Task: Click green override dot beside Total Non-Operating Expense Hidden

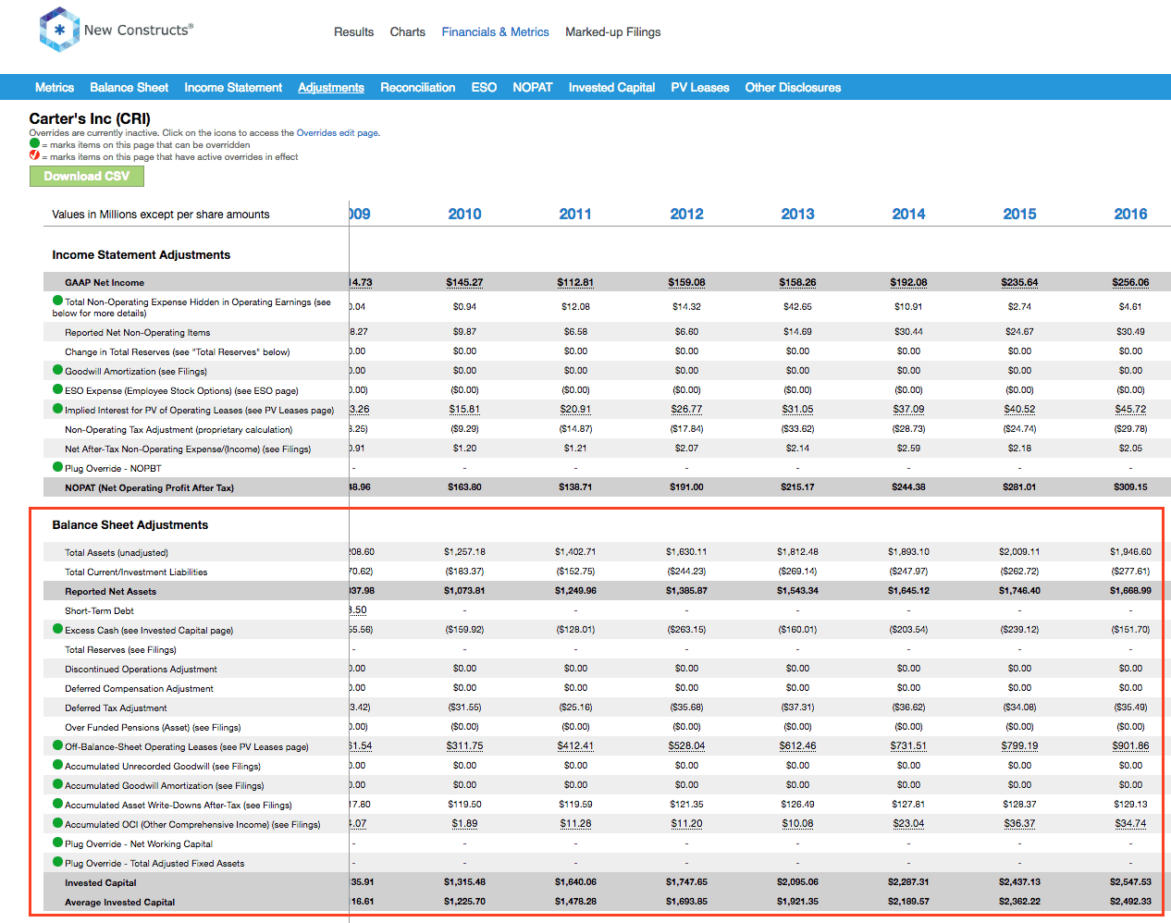Action: tap(57, 301)
